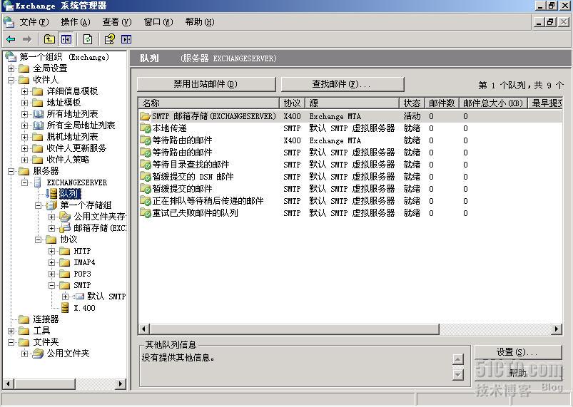Viewport: 573px width, 407px height.
Task: Select the 脱机地址列表 tree item
Action: click(72, 137)
